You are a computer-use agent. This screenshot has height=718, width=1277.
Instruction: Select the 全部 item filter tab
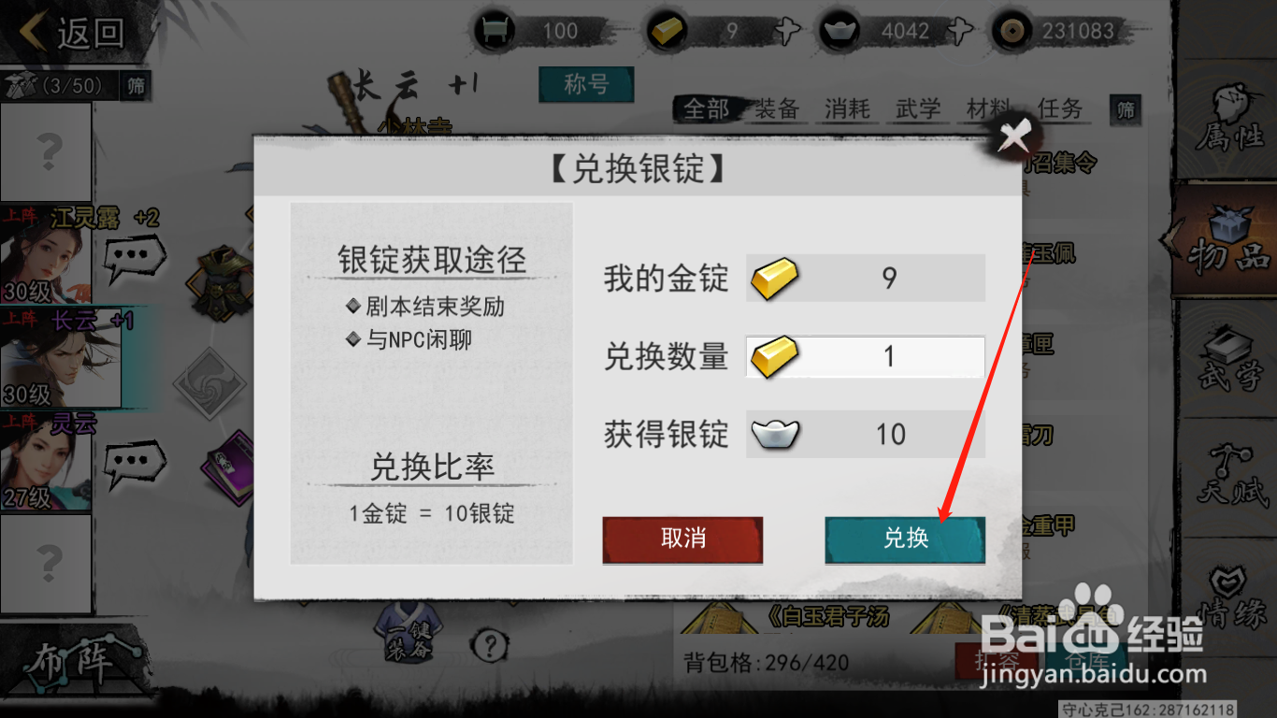706,109
